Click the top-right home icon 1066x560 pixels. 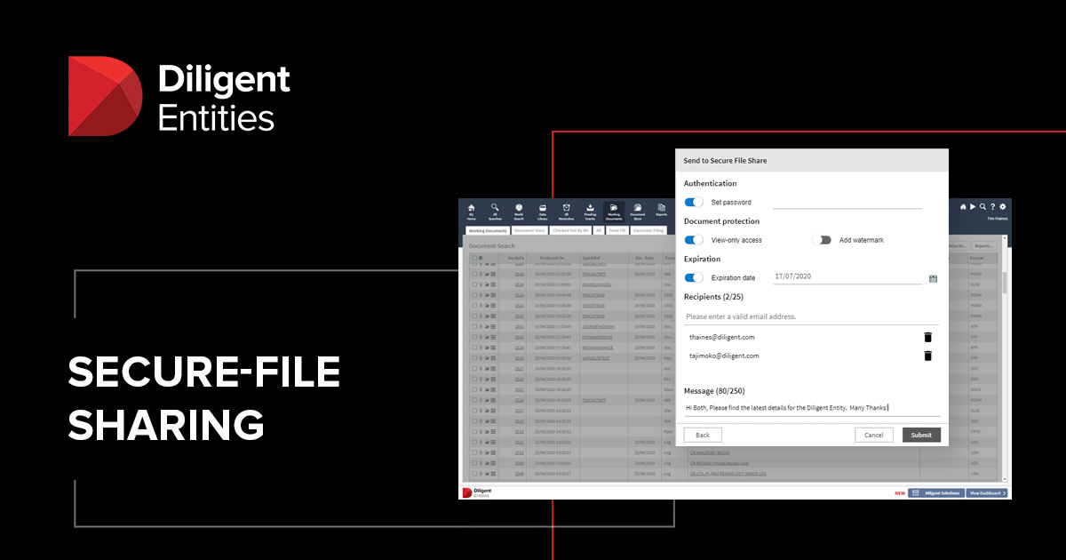[963, 207]
